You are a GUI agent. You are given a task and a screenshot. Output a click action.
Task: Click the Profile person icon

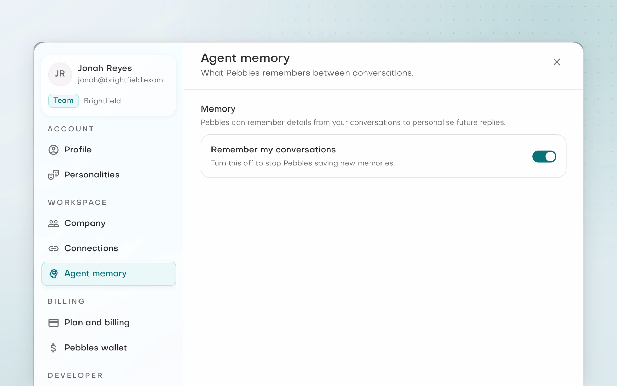coord(53,150)
